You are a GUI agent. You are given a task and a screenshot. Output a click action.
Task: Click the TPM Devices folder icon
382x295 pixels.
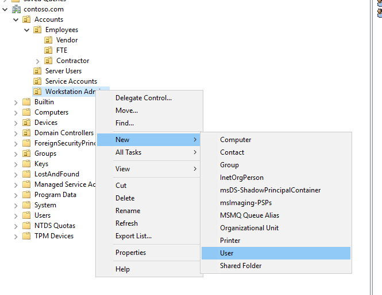(x=26, y=236)
